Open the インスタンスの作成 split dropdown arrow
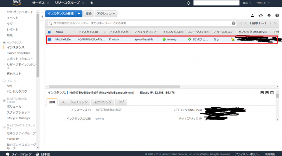 tap(79, 14)
